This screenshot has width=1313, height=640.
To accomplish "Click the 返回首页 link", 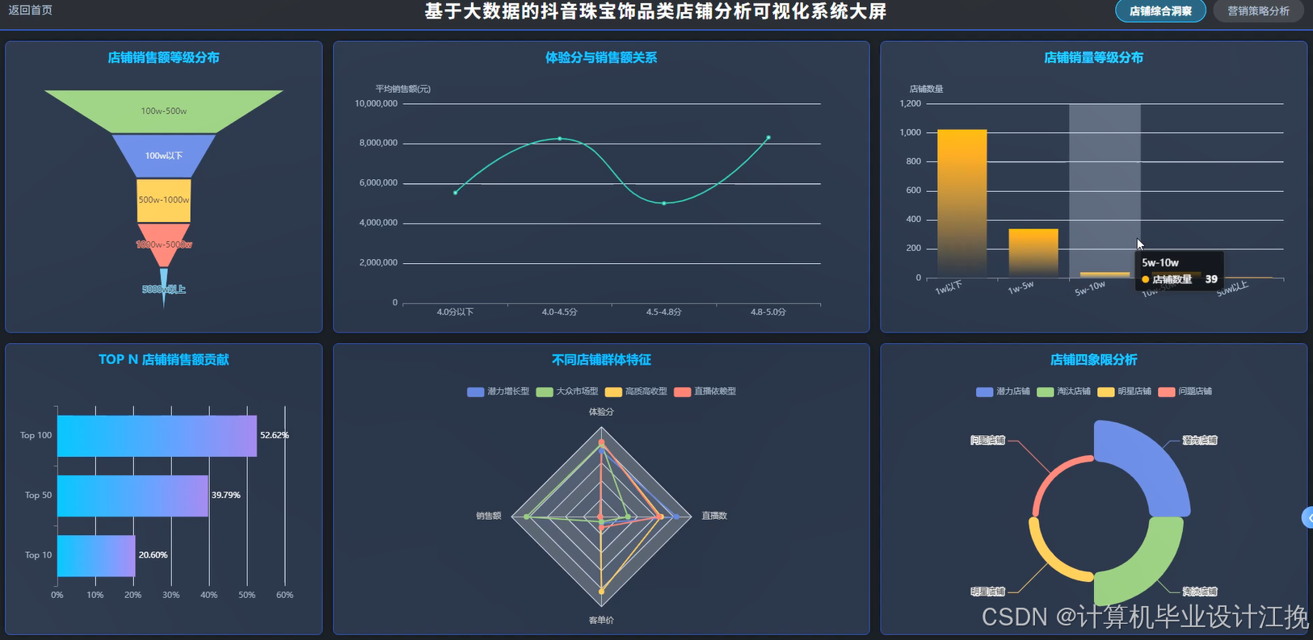I will click(x=30, y=10).
